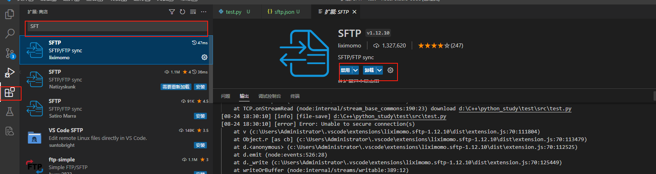Click the uninstall (卸载) extension button
This screenshot has width=656, height=174.
369,70
